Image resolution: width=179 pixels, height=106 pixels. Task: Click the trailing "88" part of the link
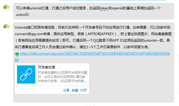[x=17, y=60]
